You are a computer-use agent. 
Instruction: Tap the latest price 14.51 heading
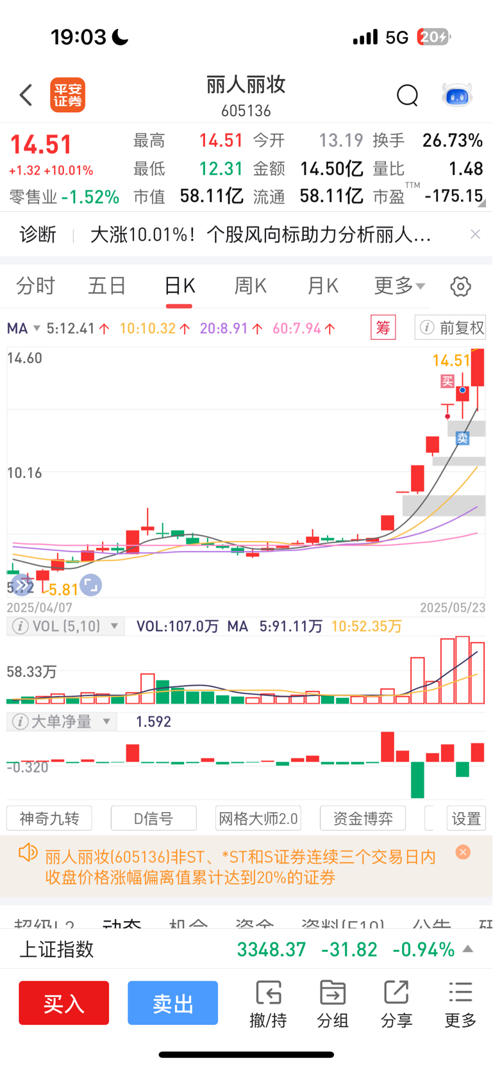pyautogui.click(x=41, y=145)
